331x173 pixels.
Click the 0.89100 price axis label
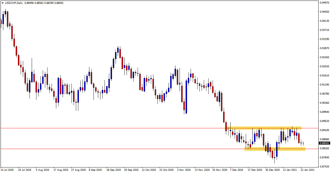click(324, 130)
